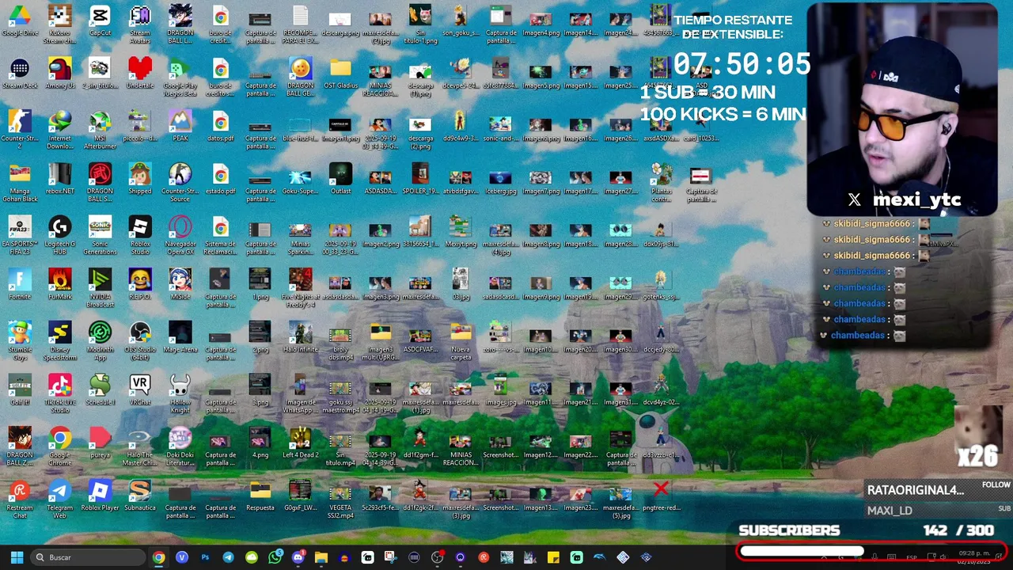Viewport: 1013px width, 570px height.
Task: Open Disney Speedstorm shortcut
Action: (x=60, y=340)
